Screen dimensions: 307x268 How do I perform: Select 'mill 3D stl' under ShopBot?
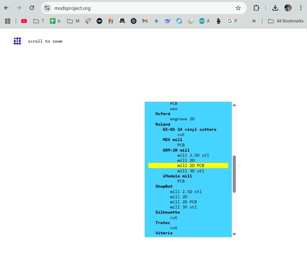(x=183, y=207)
